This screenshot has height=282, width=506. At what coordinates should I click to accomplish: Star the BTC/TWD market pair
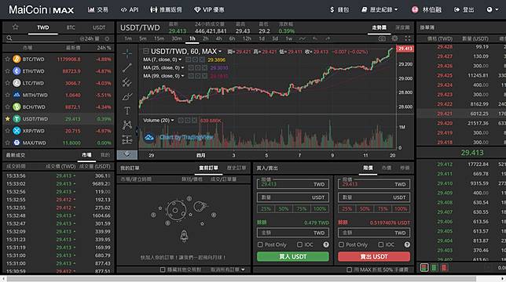[x=7, y=60]
